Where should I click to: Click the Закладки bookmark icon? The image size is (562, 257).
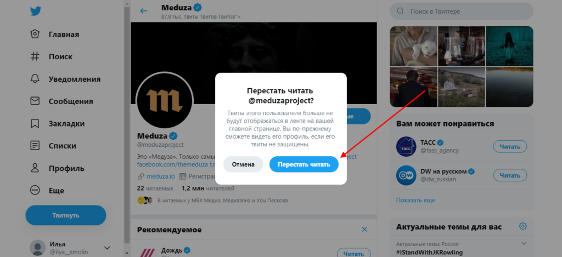[x=36, y=123]
